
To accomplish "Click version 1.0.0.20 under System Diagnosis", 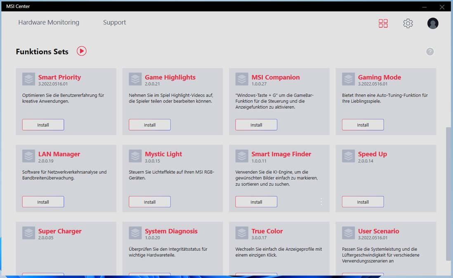I will point(152,238).
